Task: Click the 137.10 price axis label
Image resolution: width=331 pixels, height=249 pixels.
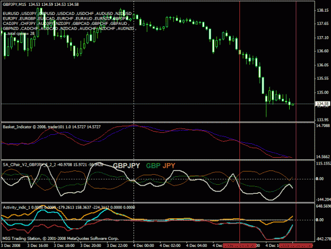Action: pyautogui.click(x=323, y=38)
